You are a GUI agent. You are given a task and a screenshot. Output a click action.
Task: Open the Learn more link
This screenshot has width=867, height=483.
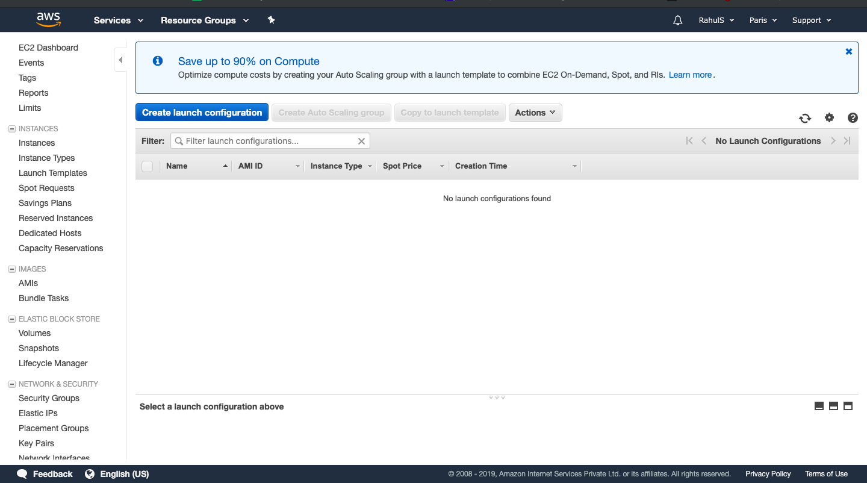click(690, 75)
